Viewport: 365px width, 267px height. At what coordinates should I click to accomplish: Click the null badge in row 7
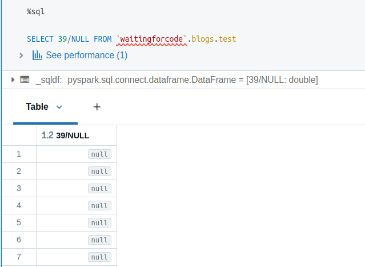99,257
